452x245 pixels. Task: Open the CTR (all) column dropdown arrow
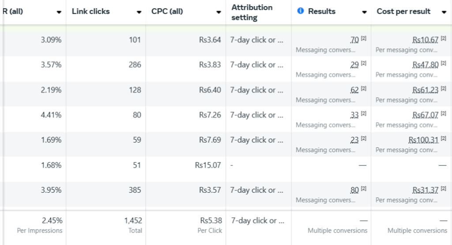coord(59,12)
